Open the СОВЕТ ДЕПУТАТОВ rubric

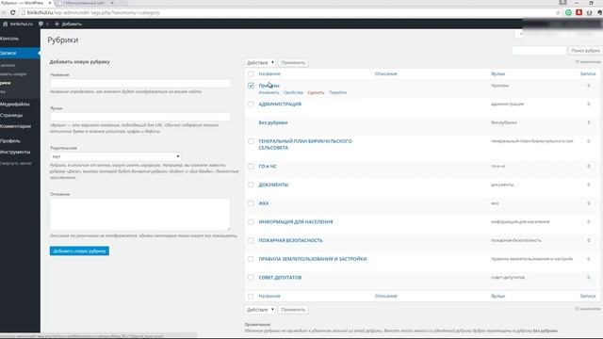[280, 278]
